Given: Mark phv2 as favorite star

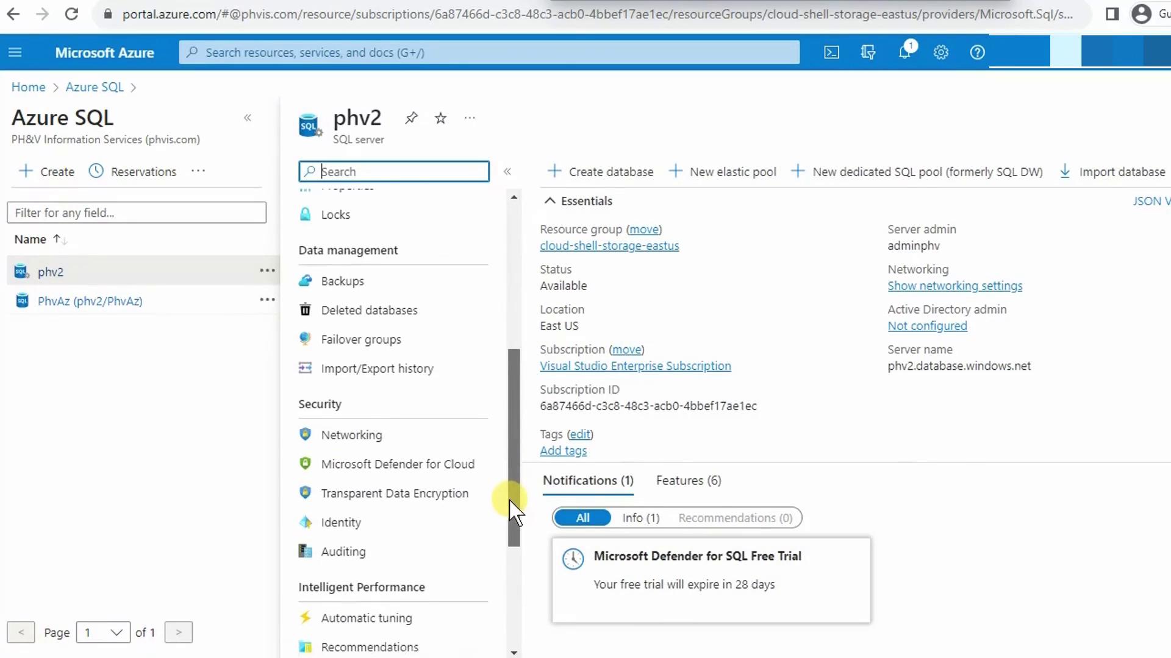Looking at the screenshot, I should 440,118.
